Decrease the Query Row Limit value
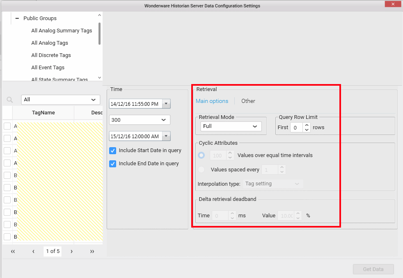This screenshot has height=278, width=403. tap(307, 130)
